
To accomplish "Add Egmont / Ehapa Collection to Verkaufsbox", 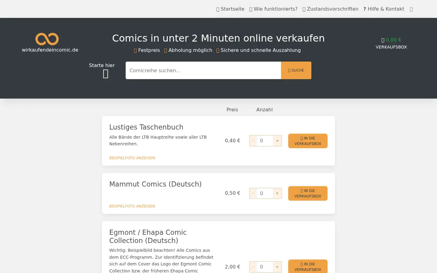I will point(308,267).
